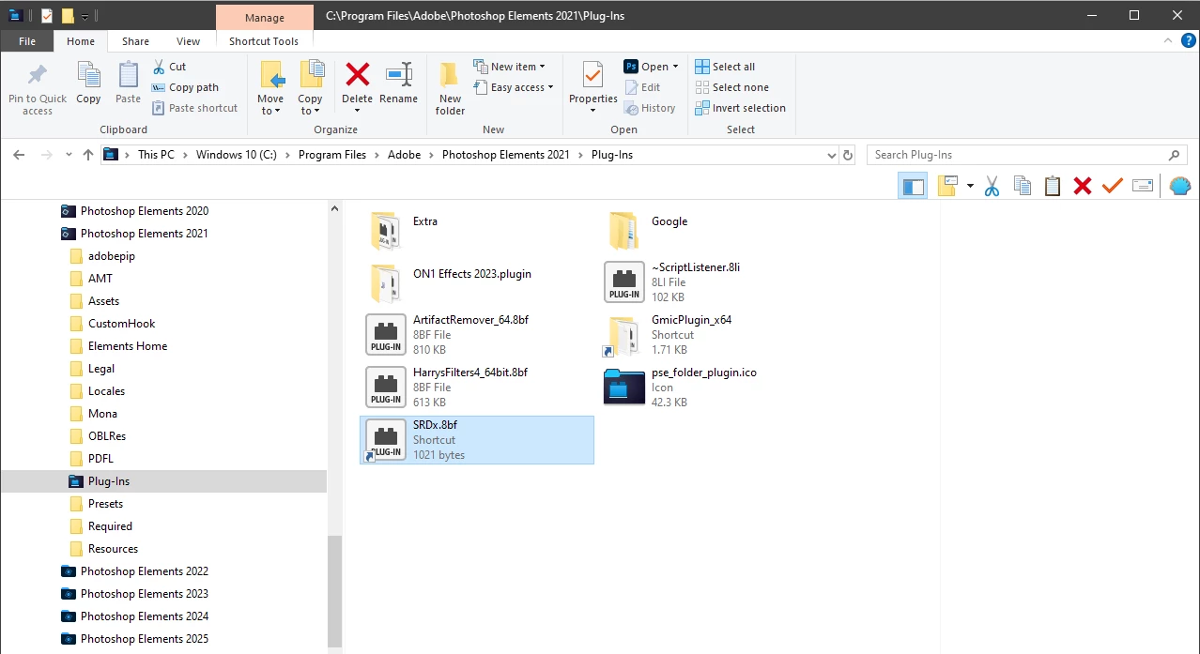Create a New folder from the ribbon
Screen dimensions: 1200x654
(450, 88)
